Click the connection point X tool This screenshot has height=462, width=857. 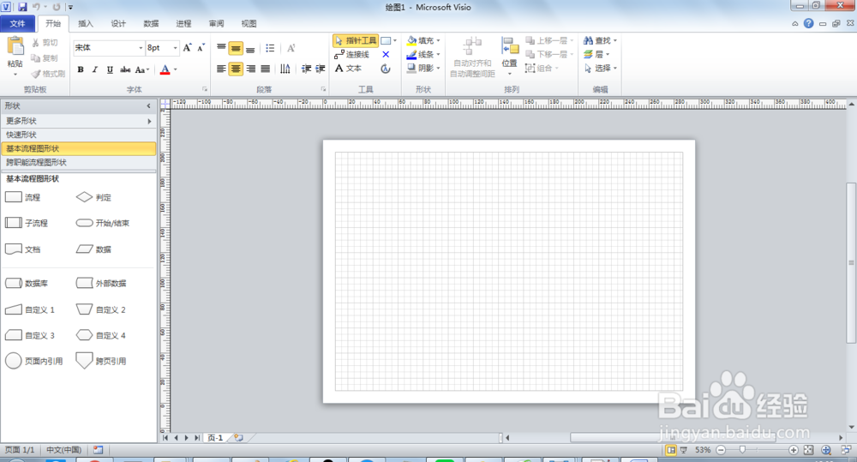point(386,55)
